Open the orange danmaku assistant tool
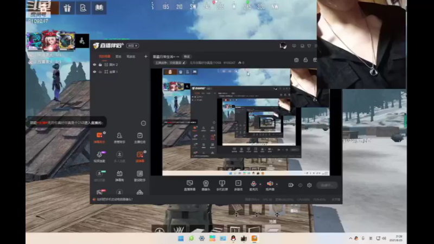The width and height of the screenshot is (434, 244). pyautogui.click(x=99, y=138)
